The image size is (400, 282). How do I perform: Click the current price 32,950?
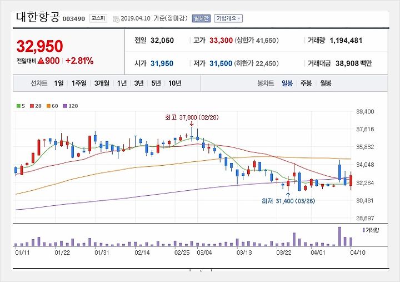pyautogui.click(x=39, y=46)
